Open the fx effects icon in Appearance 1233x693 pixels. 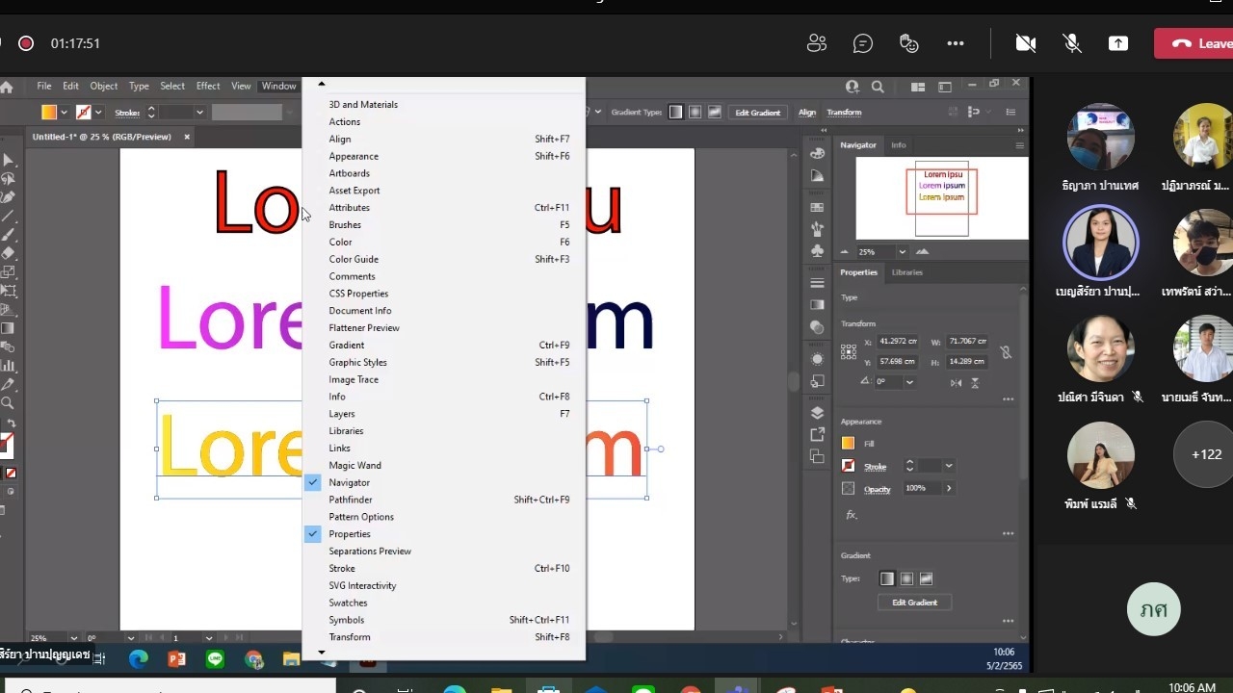pos(852,515)
